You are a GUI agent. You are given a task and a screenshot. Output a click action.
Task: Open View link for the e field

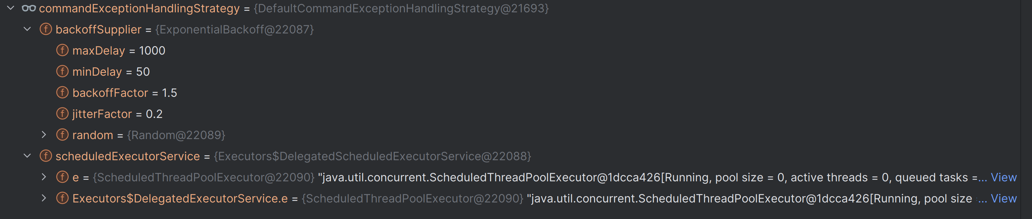pyautogui.click(x=1003, y=177)
